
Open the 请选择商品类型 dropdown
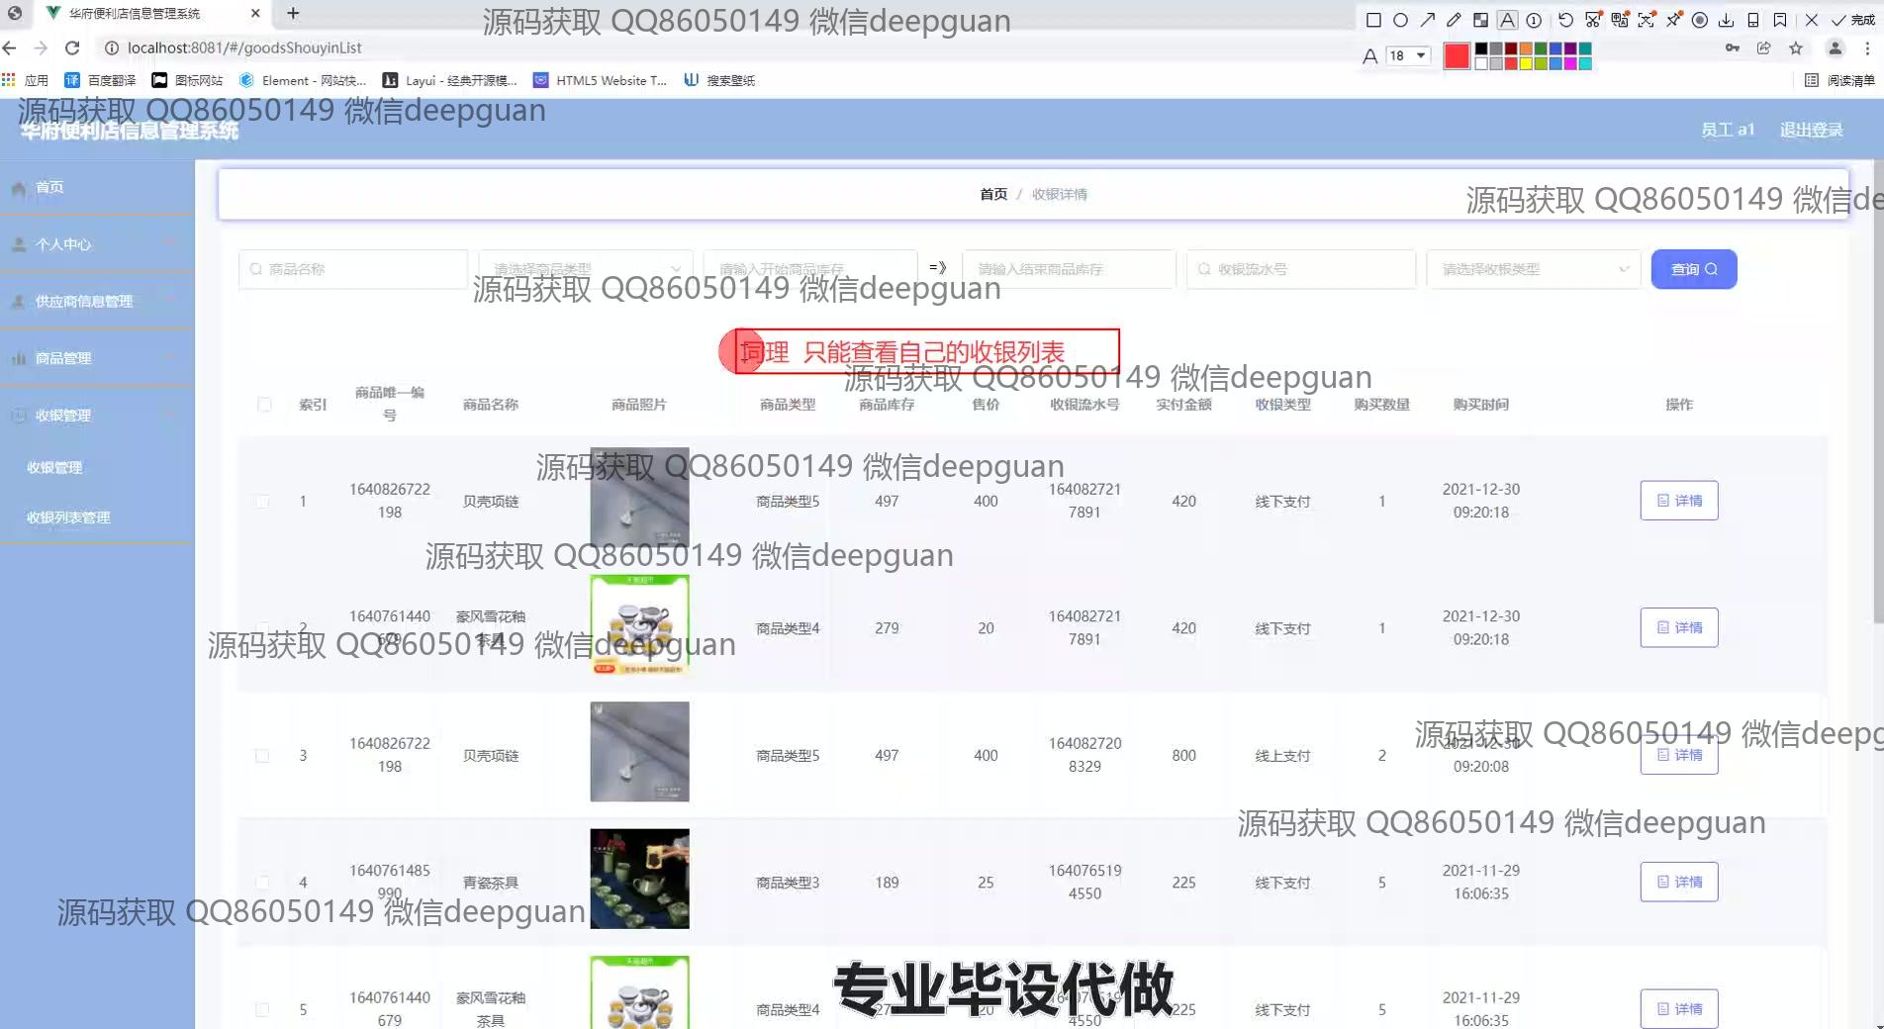point(586,269)
